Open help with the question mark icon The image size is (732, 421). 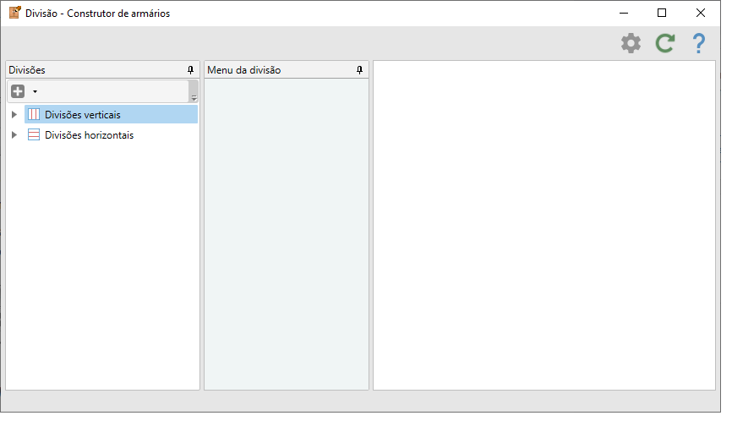point(698,43)
